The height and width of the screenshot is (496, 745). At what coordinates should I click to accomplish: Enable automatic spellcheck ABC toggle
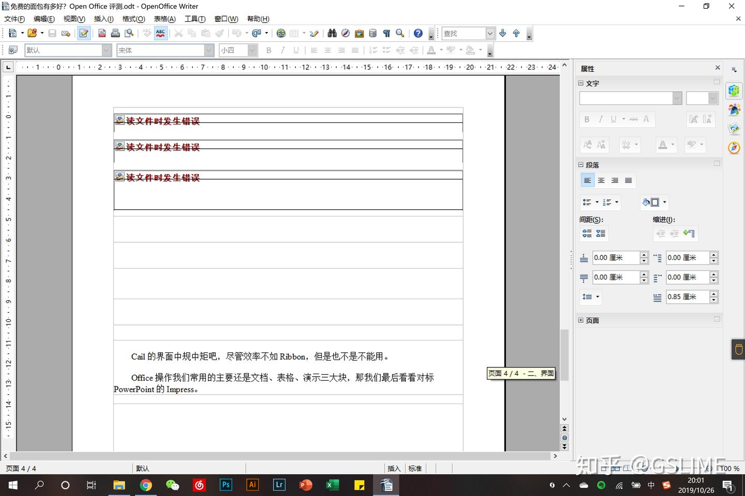pos(160,33)
